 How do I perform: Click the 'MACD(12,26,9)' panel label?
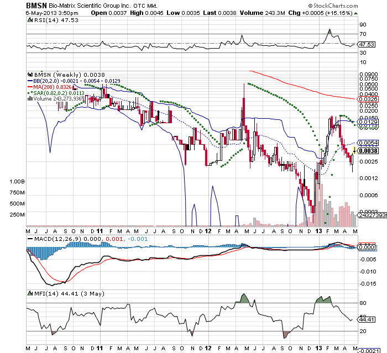59,239
